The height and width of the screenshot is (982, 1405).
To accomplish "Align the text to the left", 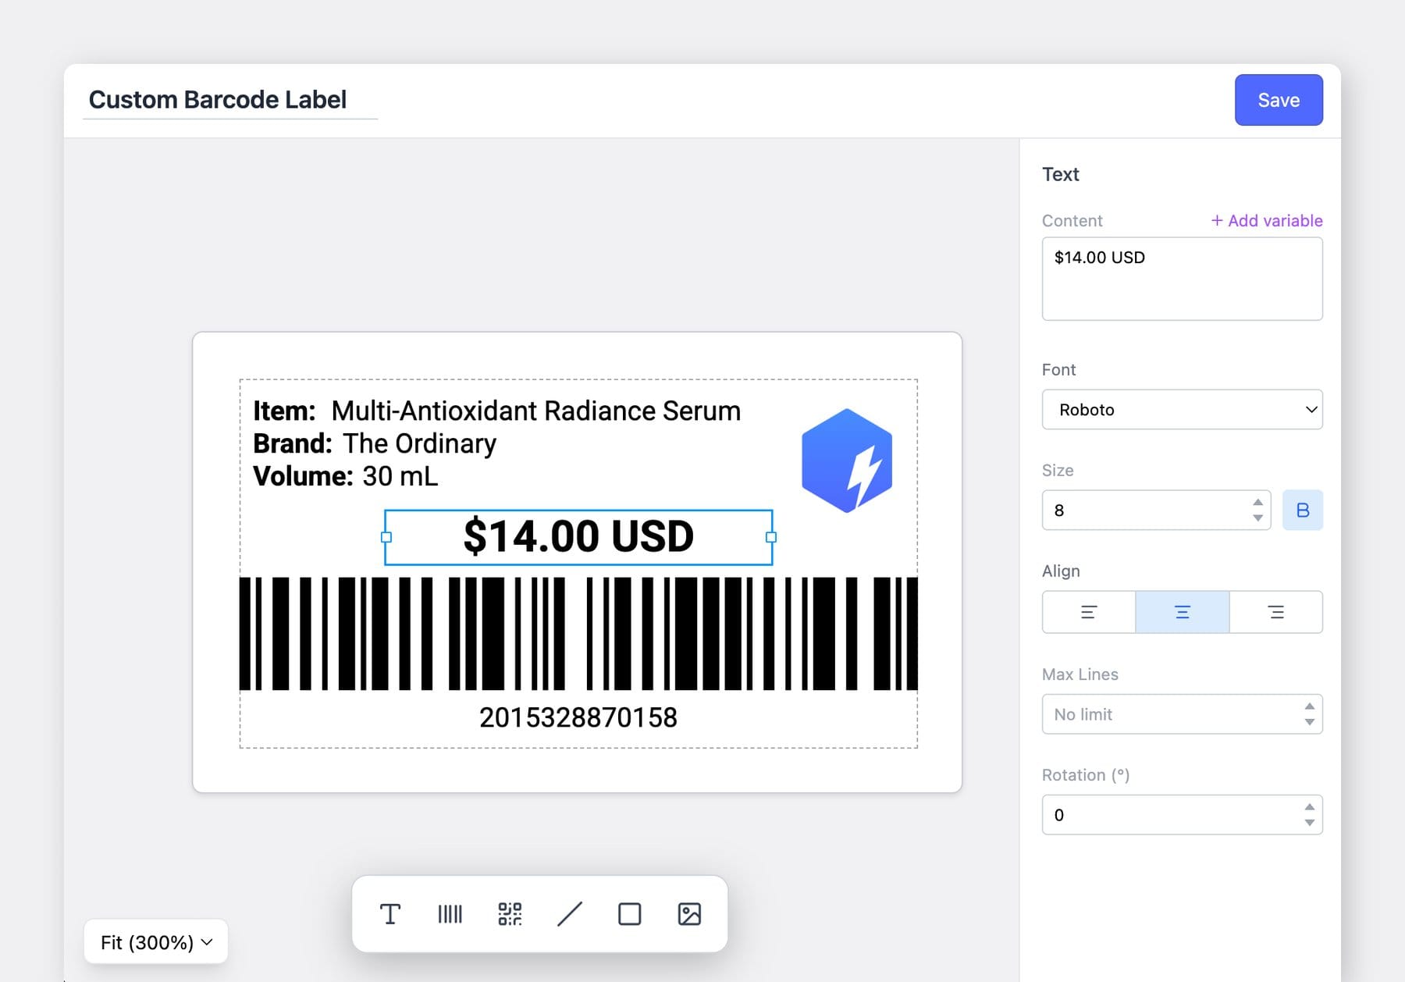I will pos(1088,612).
